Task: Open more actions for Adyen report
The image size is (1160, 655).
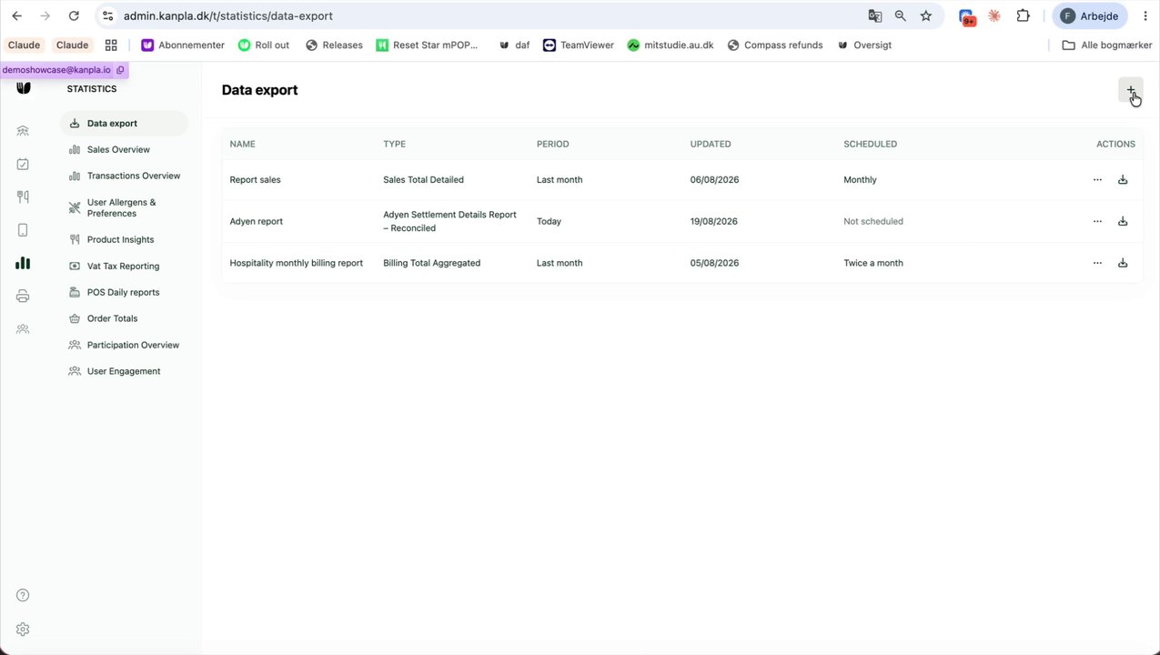Action: point(1097,221)
